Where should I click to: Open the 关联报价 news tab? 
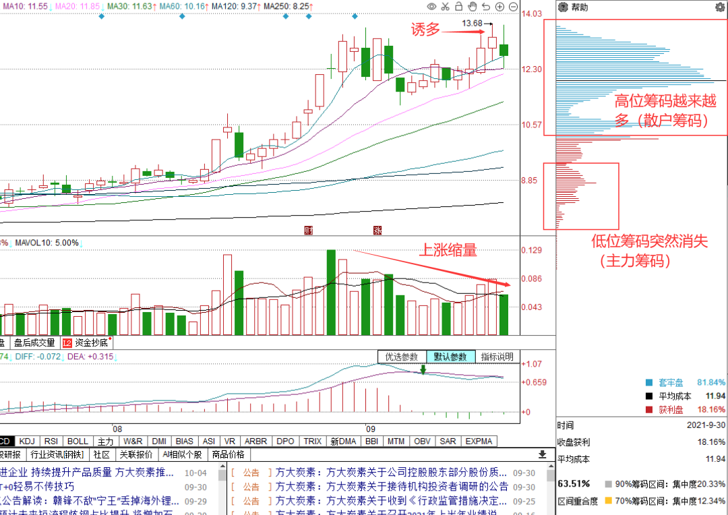click(x=135, y=454)
